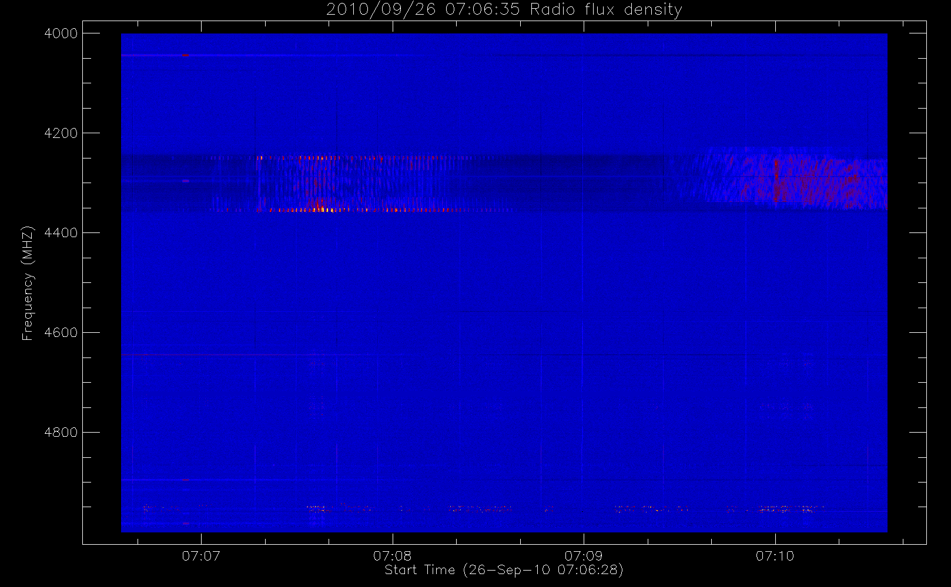
Task: Click the "Frequency (MHZ)" axis label
Action: (x=28, y=283)
